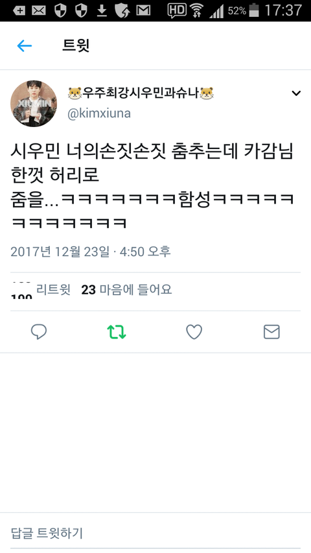Tap the blue back arrow
Viewport: 311px width, 553px height.
25,45
